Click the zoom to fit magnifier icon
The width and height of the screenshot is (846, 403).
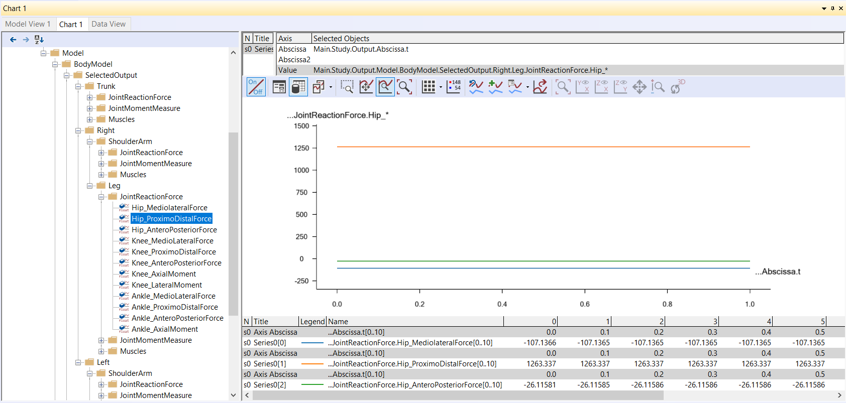(x=404, y=87)
